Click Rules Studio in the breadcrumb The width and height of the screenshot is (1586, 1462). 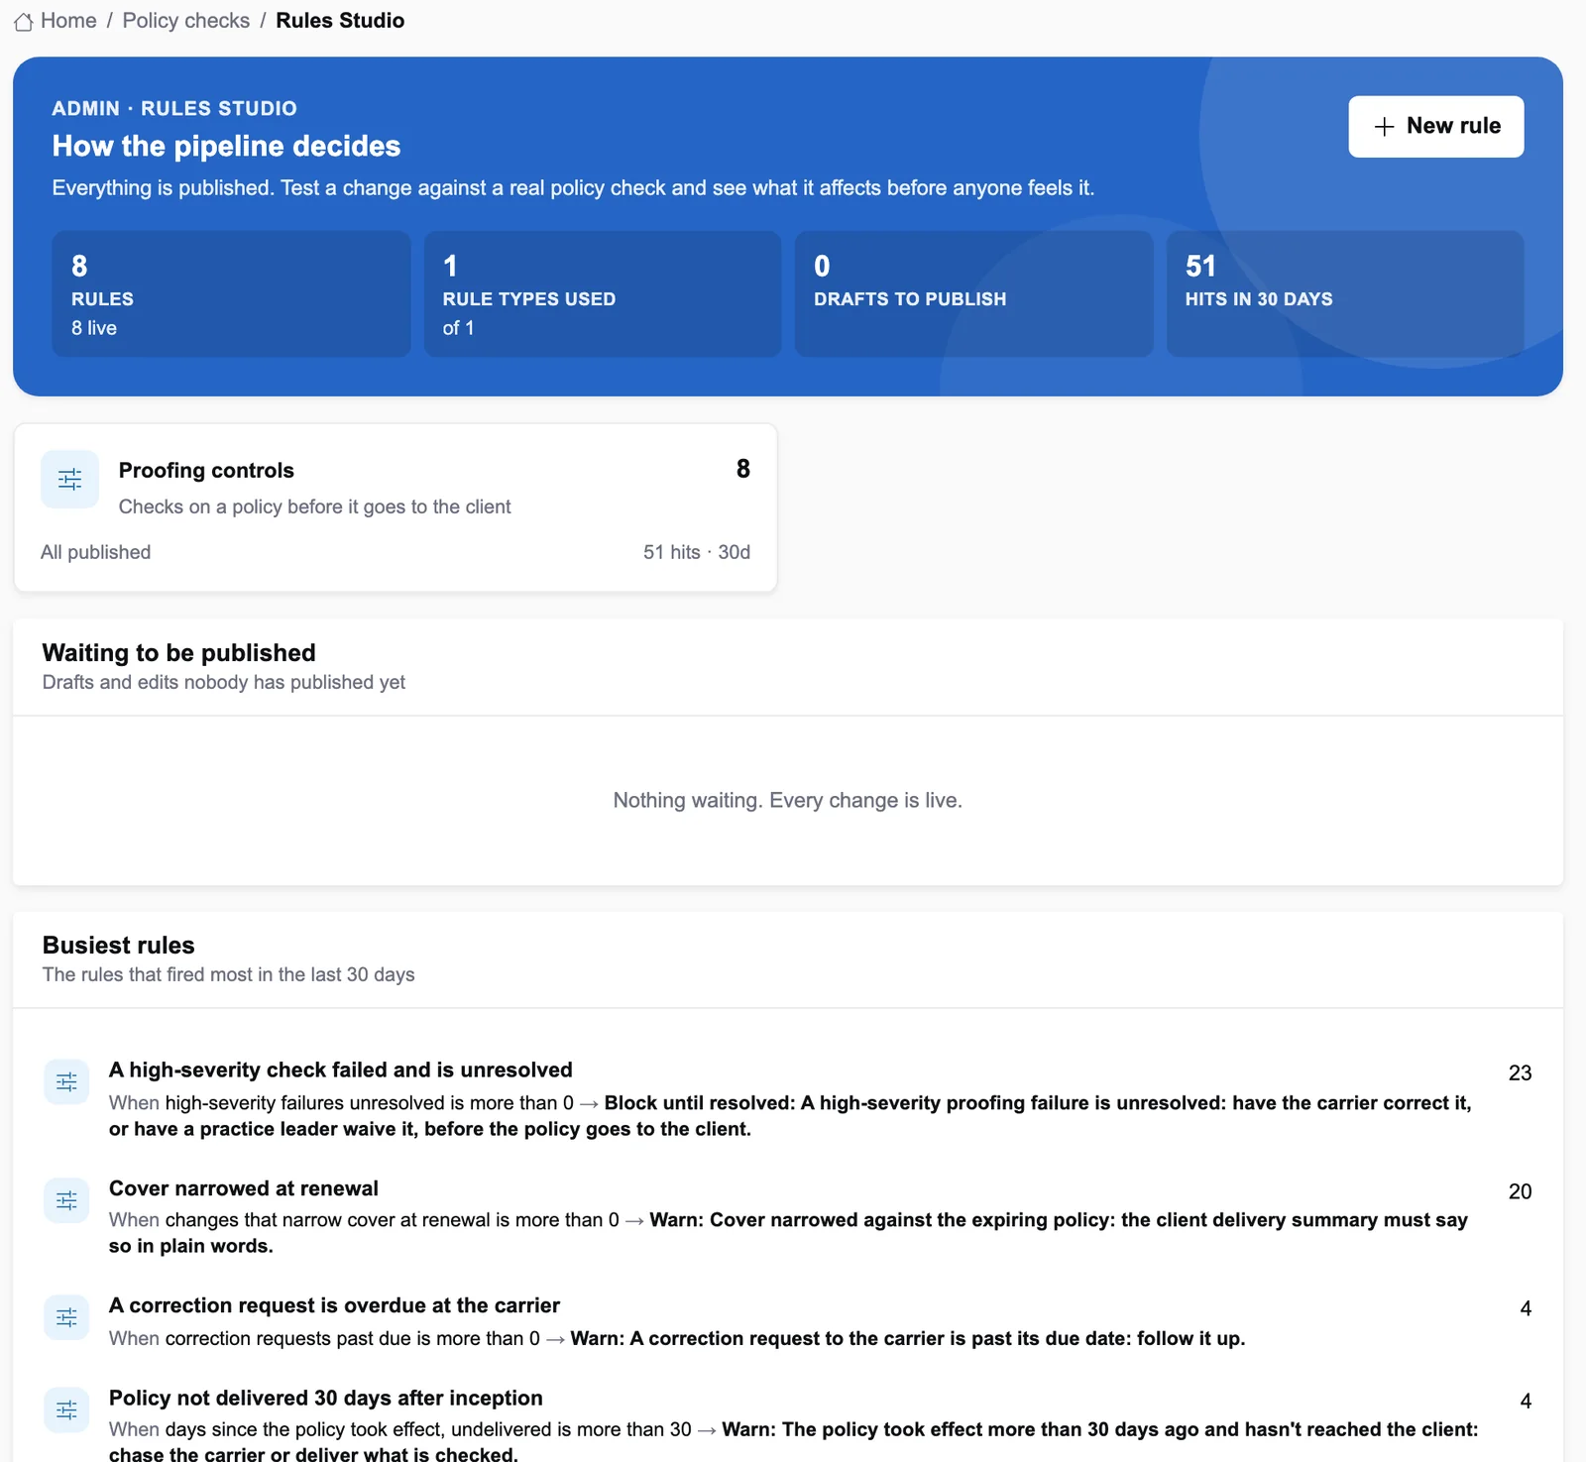340,21
